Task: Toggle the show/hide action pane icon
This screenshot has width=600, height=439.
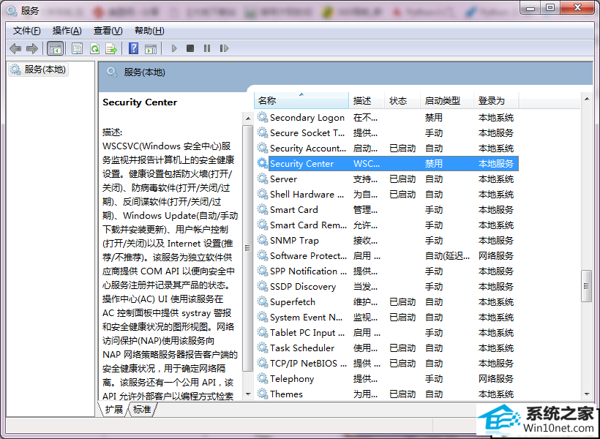Action: point(151,48)
